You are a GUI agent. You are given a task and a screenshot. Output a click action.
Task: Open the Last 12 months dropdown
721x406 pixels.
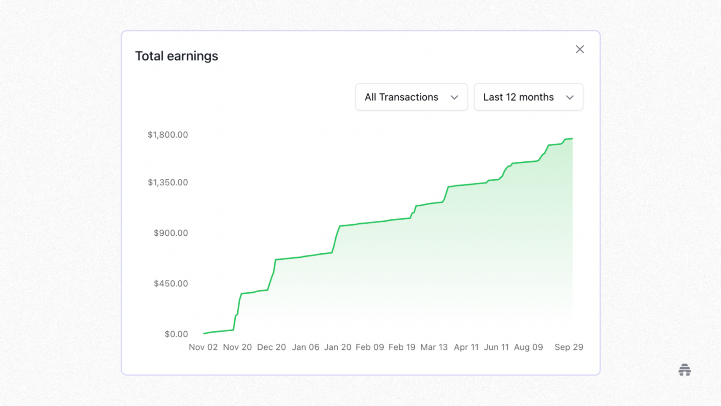(528, 97)
